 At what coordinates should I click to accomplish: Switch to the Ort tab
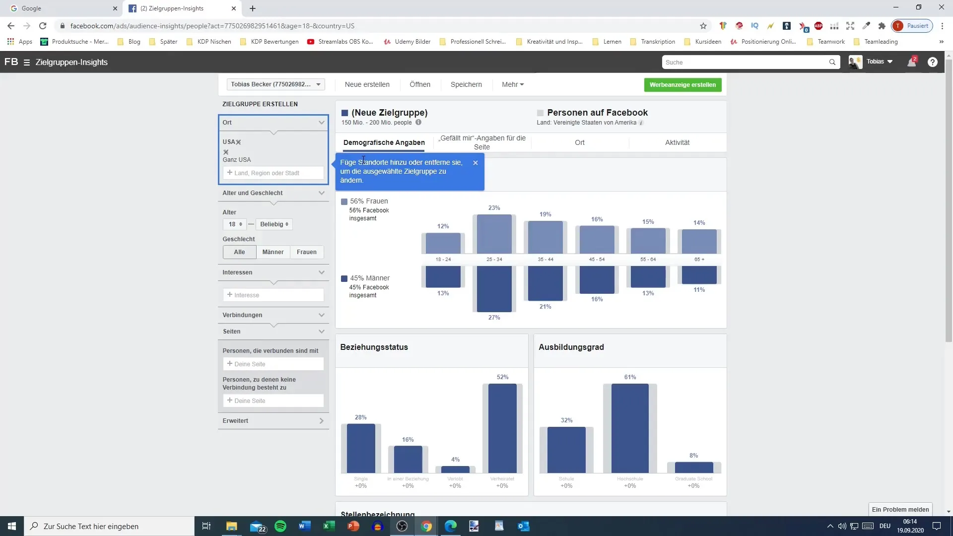point(580,142)
